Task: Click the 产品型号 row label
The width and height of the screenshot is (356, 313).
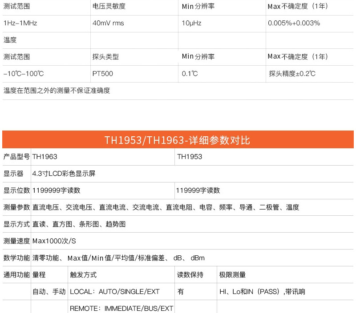Action: click(x=16, y=157)
